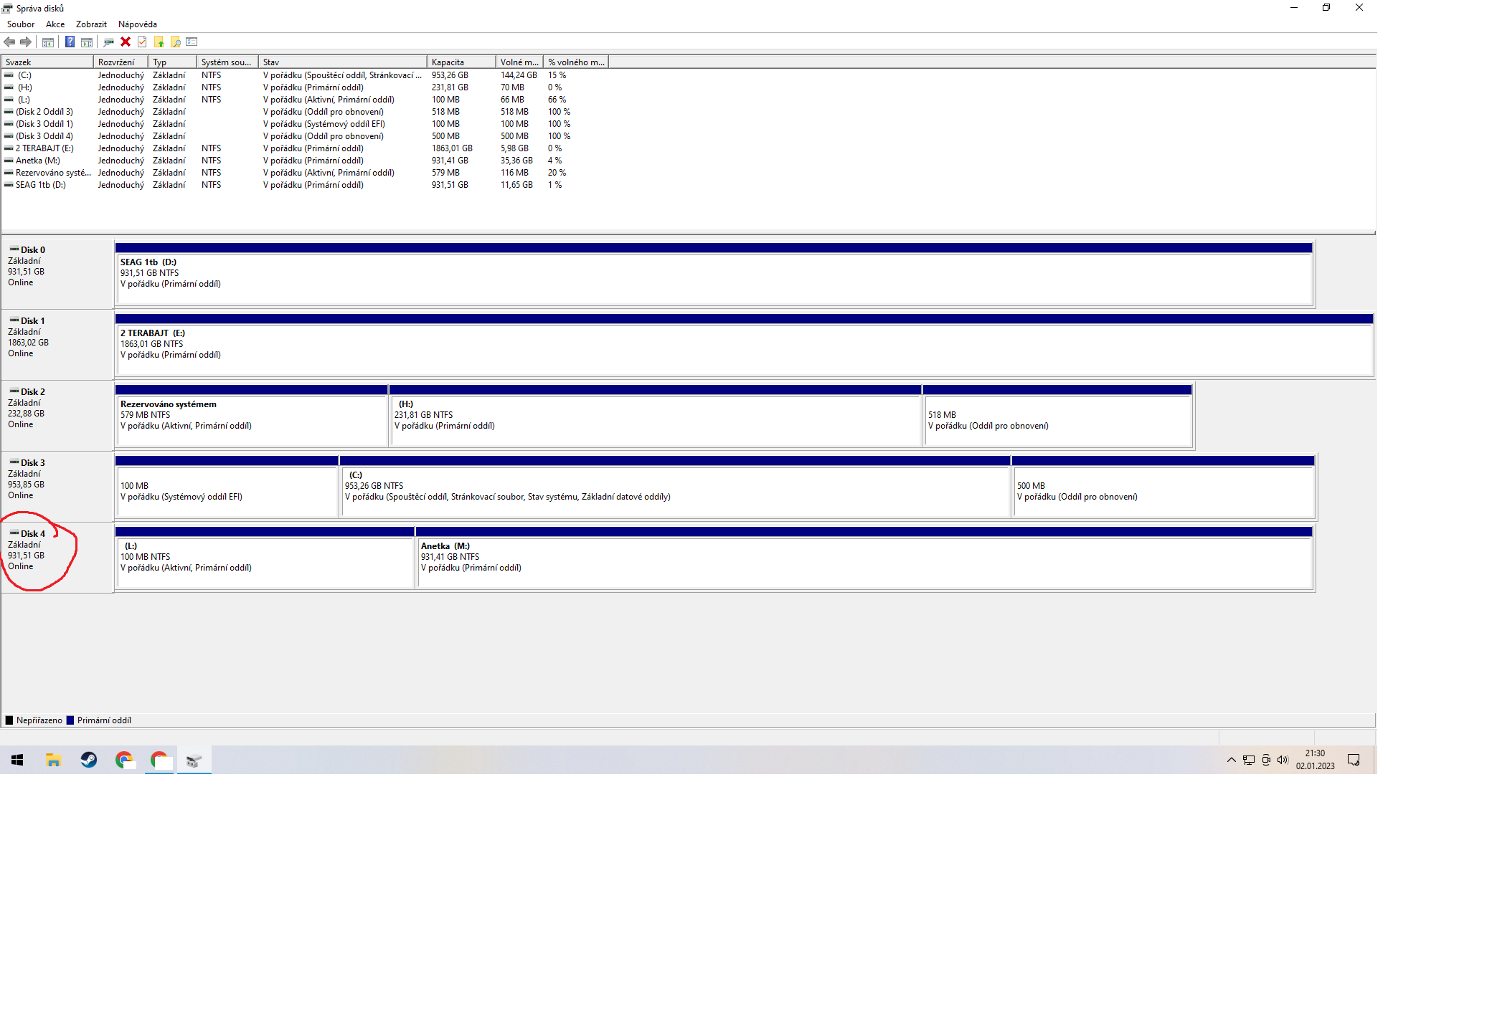This screenshot has height=1015, width=1492.
Task: Click the show/hide console tree toolbar icon
Action: point(48,42)
